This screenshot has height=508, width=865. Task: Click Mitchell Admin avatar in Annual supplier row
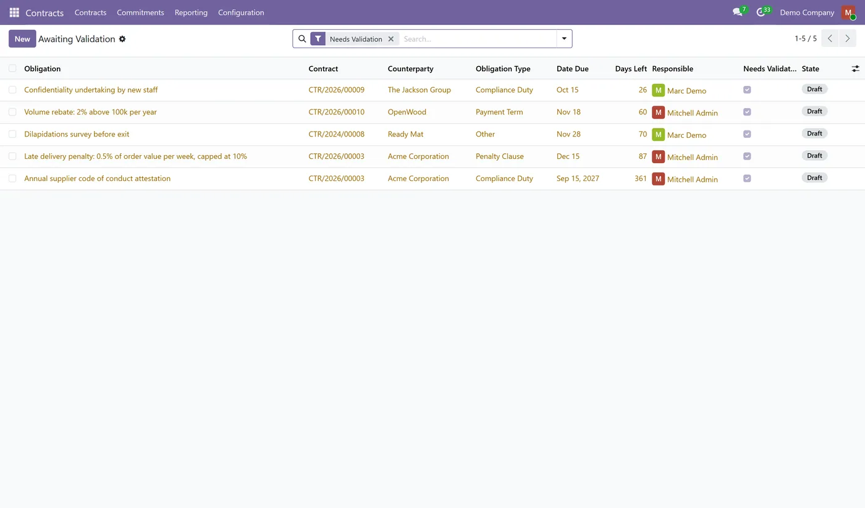point(658,179)
